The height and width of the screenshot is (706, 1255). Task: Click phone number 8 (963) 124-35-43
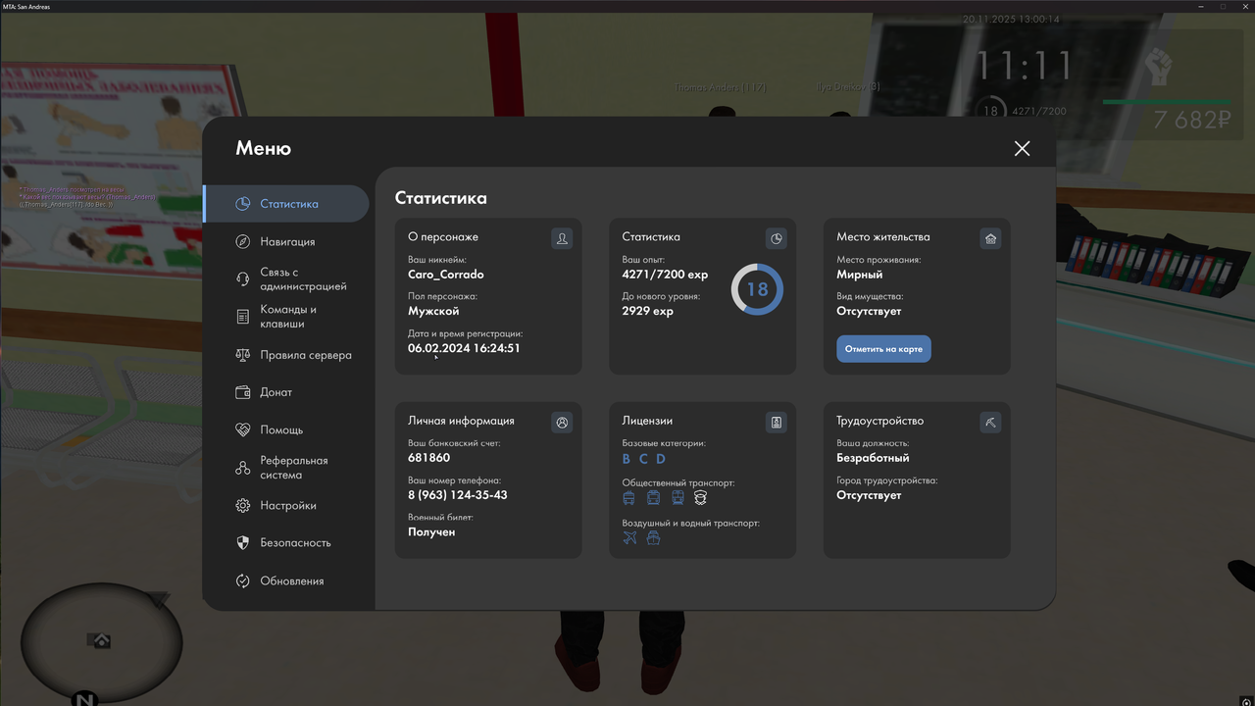coord(458,495)
